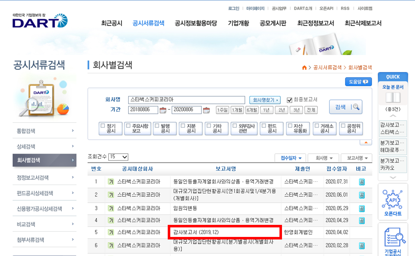Click 공 icon in 2020.05.29 row
Viewport: 415px width, 256px height.
click(x=362, y=209)
